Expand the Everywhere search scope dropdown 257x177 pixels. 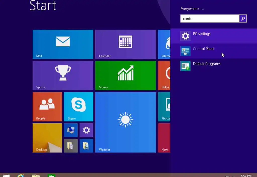(192, 9)
